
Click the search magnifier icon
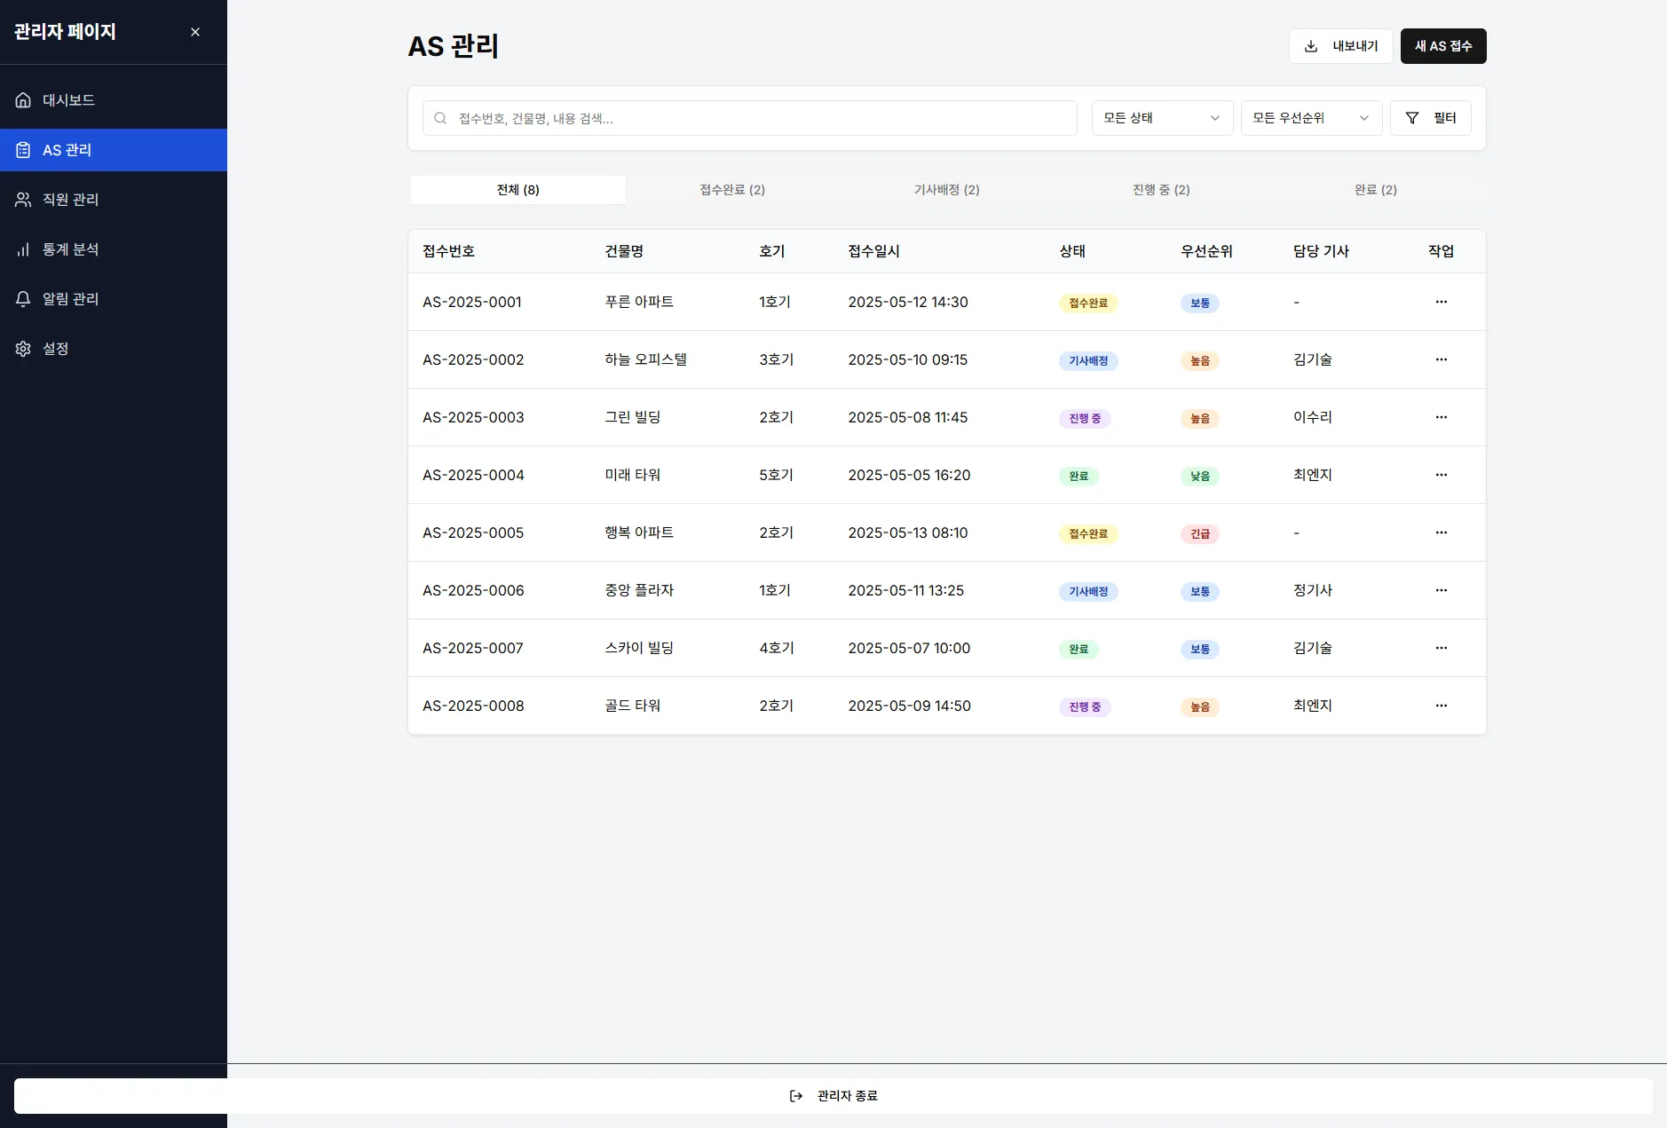coord(440,118)
